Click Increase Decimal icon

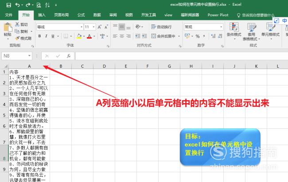coord(213,36)
